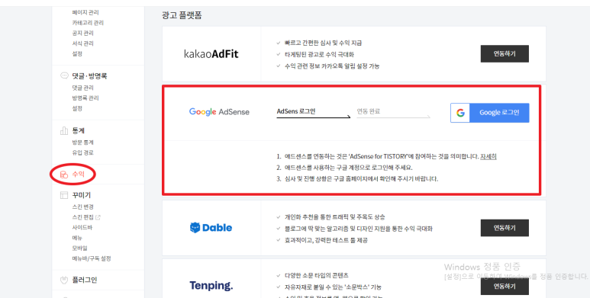This screenshot has height=298, width=590.
Task: Click the 통계 bar chart icon
Action: point(64,130)
